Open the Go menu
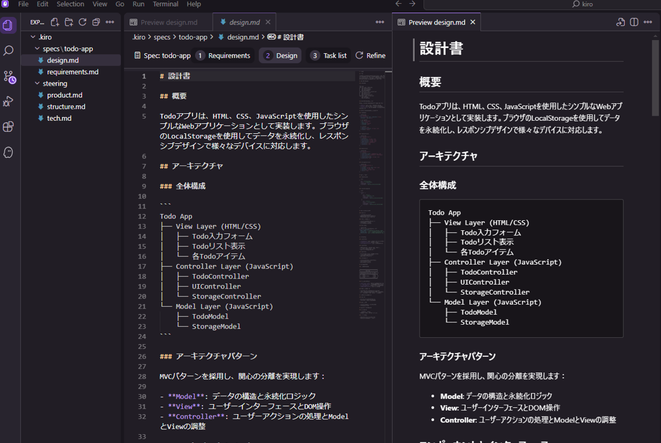661x443 pixels. tap(119, 4)
